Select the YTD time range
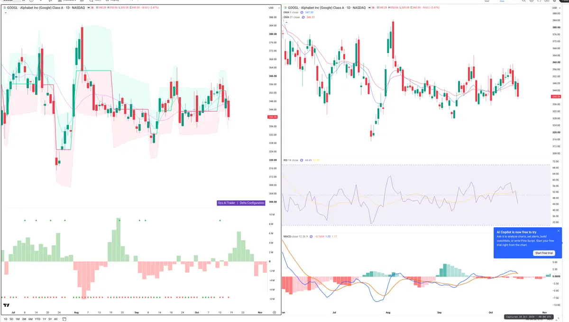Viewport: 569px width, 322px height. point(37,319)
